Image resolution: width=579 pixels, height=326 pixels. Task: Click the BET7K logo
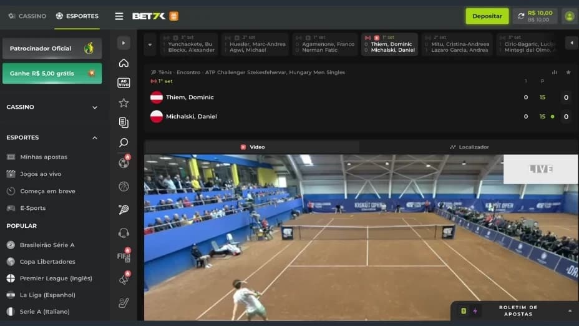(149, 16)
